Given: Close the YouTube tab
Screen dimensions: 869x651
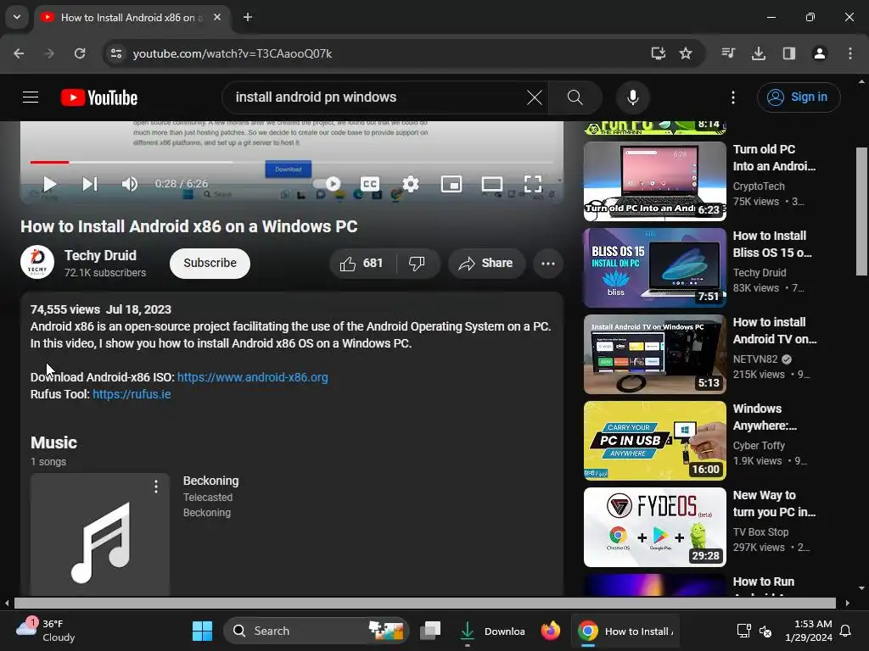Looking at the screenshot, I should [x=217, y=17].
